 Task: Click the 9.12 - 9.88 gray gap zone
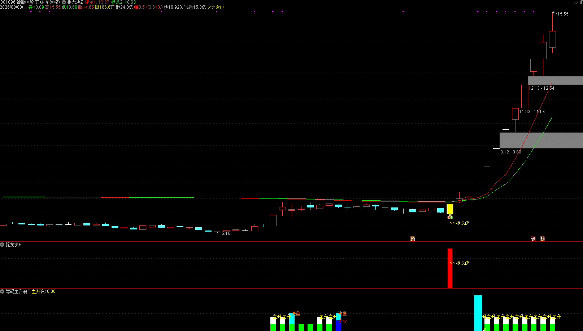tap(541, 140)
